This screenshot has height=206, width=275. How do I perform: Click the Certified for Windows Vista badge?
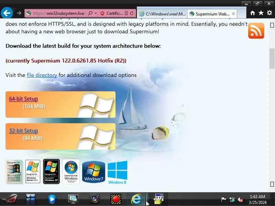(x=71, y=171)
